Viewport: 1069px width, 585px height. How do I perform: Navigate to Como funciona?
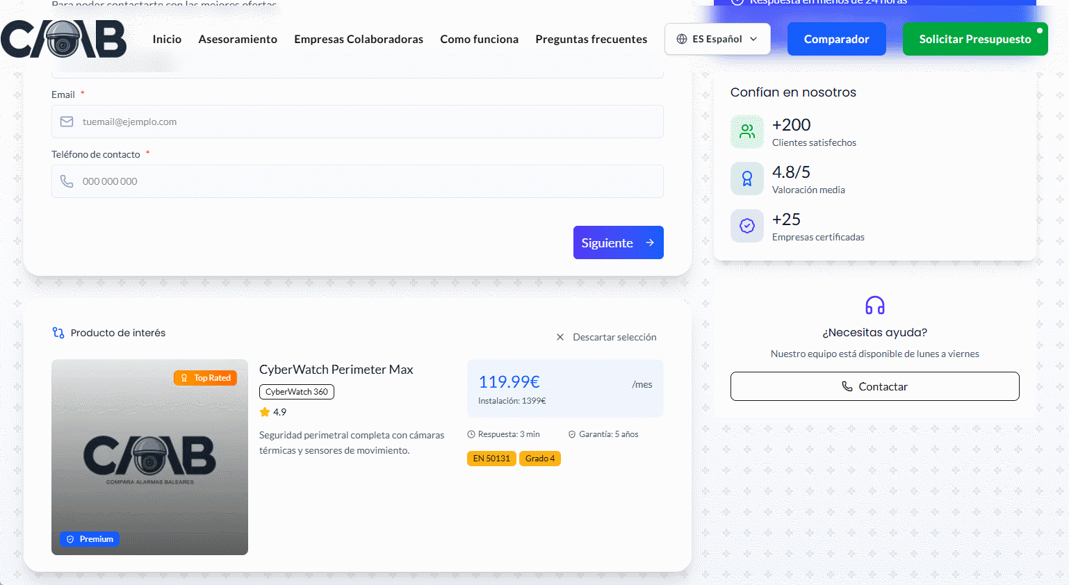[479, 39]
